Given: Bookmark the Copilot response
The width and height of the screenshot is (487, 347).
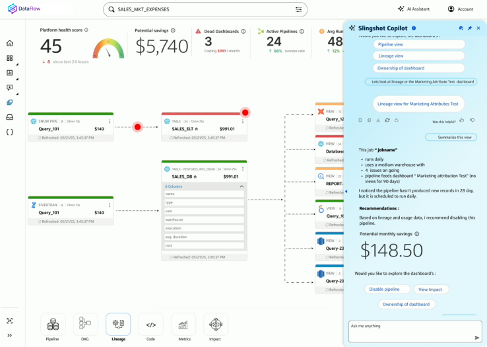Looking at the screenshot, I should click(360, 120).
